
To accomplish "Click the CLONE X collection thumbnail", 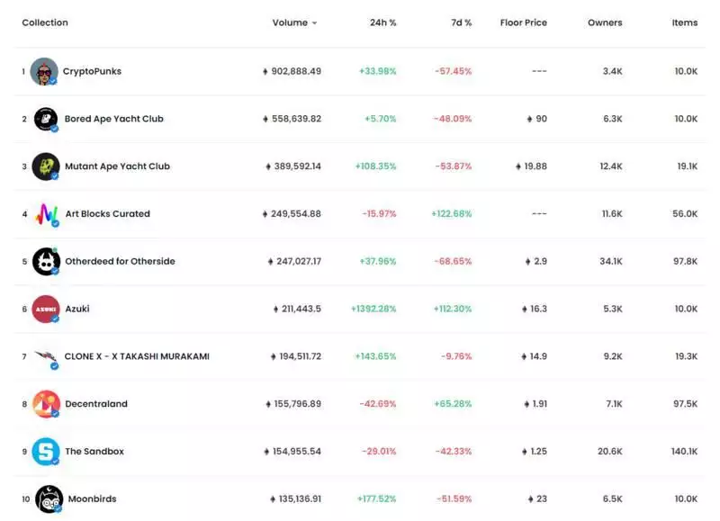I will [x=47, y=358].
